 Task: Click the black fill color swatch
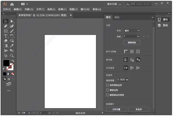tap(6, 63)
